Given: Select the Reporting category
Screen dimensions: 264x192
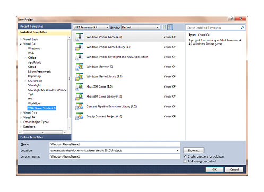Looking at the screenshot, I should point(35,76).
